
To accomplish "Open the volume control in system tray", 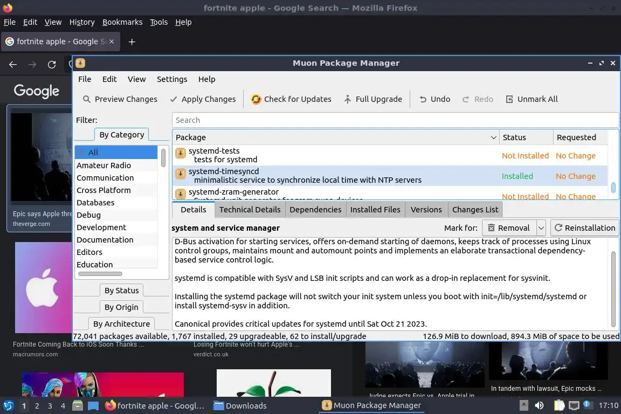I will [539, 406].
